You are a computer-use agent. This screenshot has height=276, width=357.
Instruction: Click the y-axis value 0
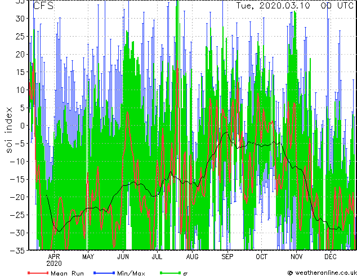[23, 126]
